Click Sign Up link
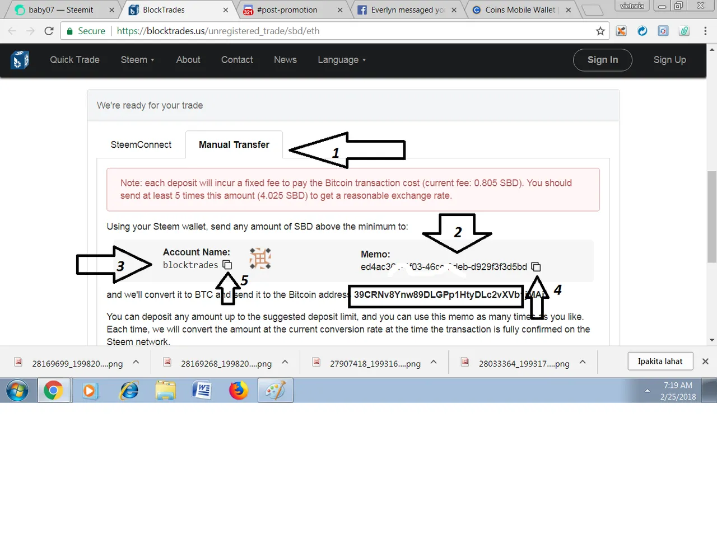Screen dimensions: 717x558 coord(669,60)
